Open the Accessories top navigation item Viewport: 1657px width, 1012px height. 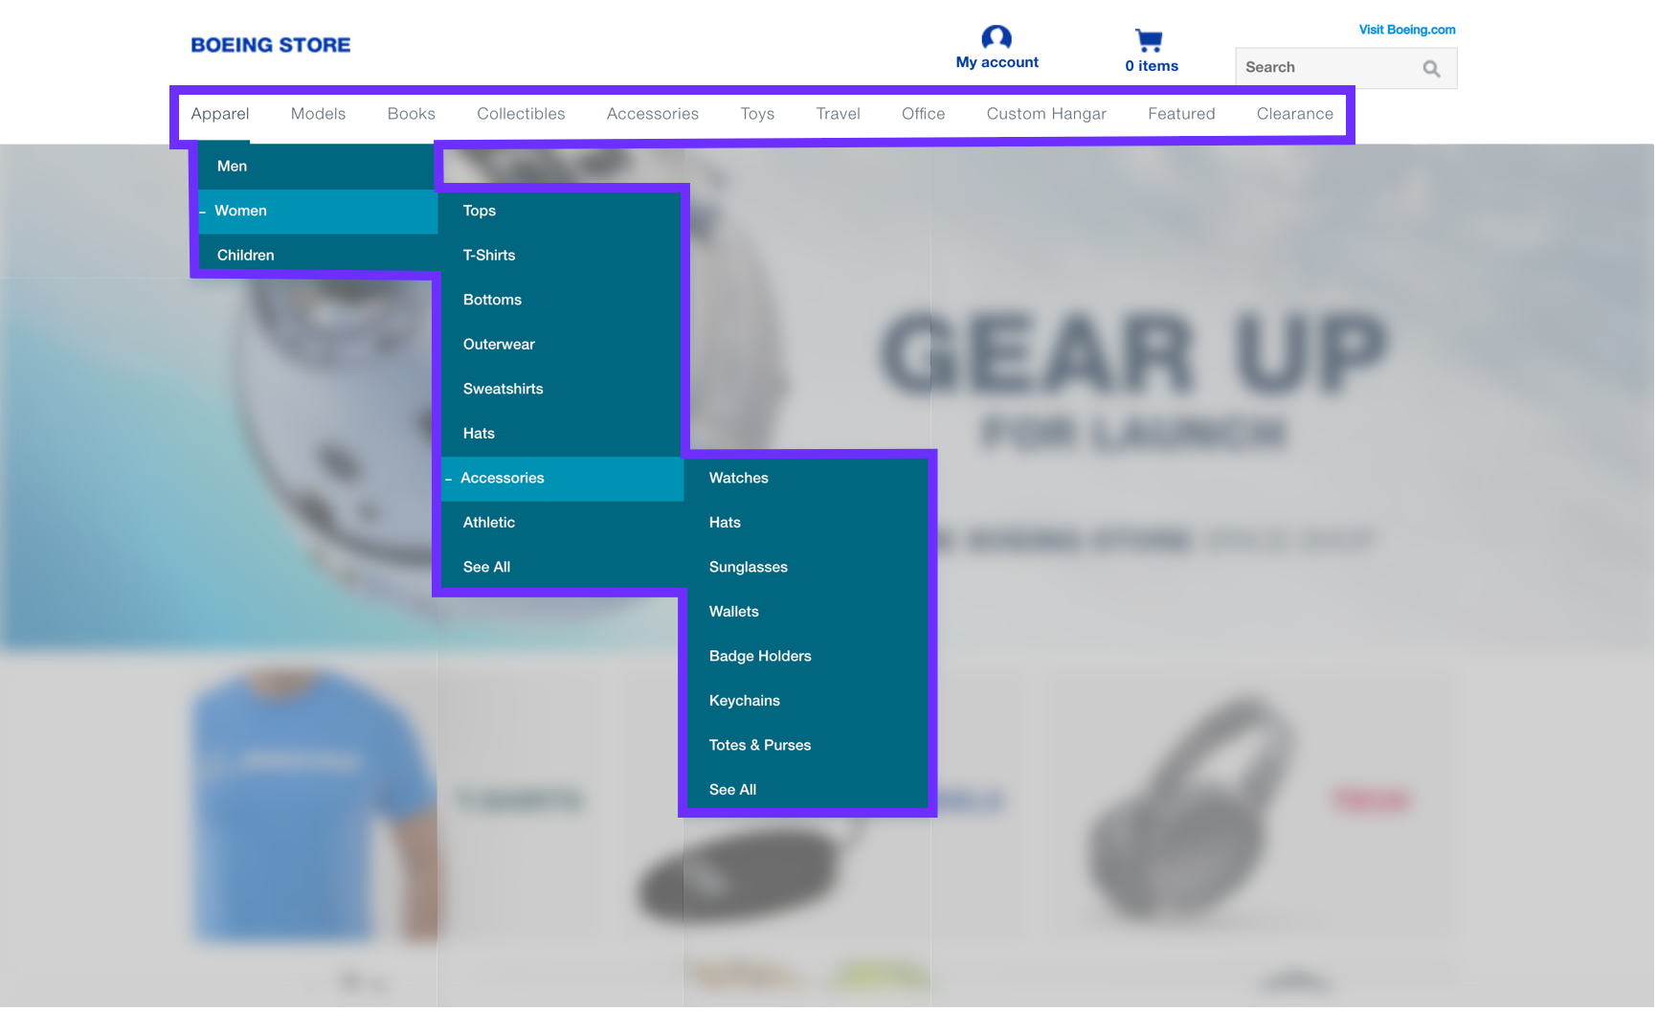[x=654, y=114]
